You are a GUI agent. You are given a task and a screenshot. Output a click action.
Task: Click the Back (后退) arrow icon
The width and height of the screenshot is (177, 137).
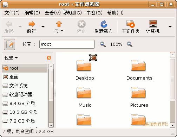pyautogui.click(x=9, y=24)
